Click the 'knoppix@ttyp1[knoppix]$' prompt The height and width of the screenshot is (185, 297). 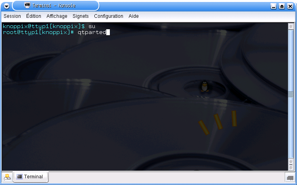pyautogui.click(x=44, y=26)
